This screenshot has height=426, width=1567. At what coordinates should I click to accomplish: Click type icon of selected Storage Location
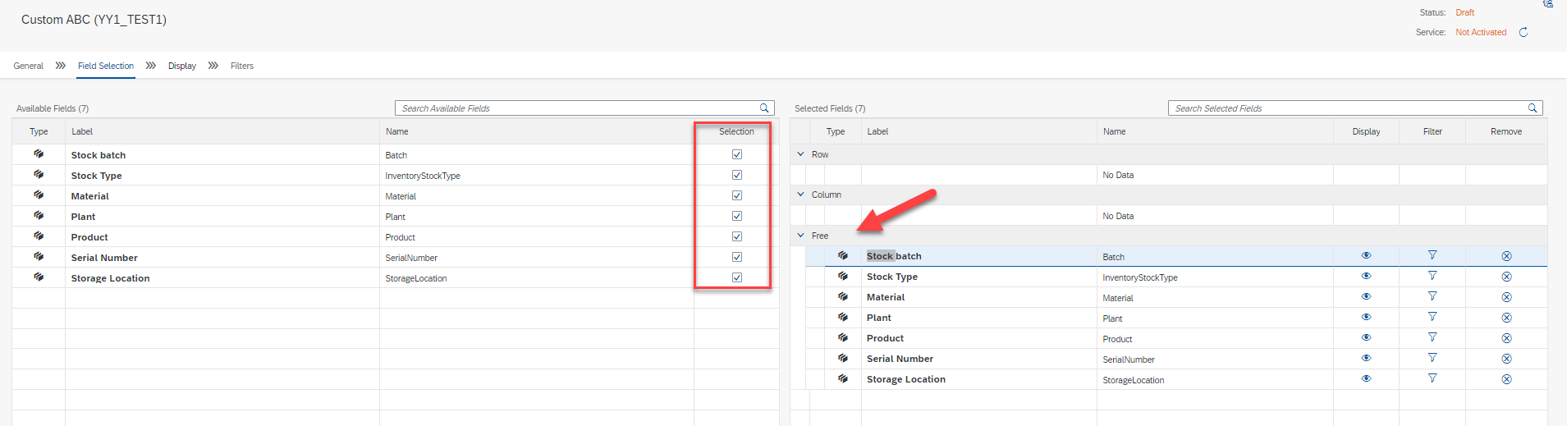(843, 378)
